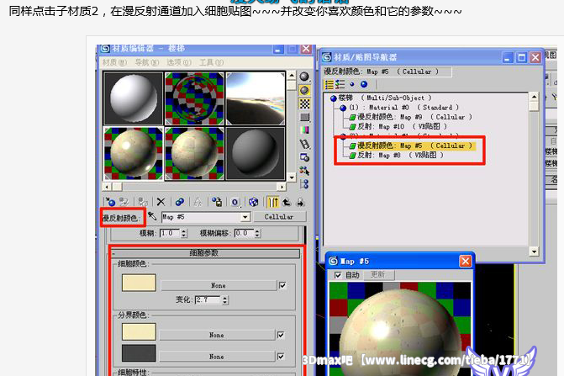This screenshot has height=376, width=564.
Task: Select 反射: Map #10 (VR贴图) in the tree
Action: click(398, 126)
